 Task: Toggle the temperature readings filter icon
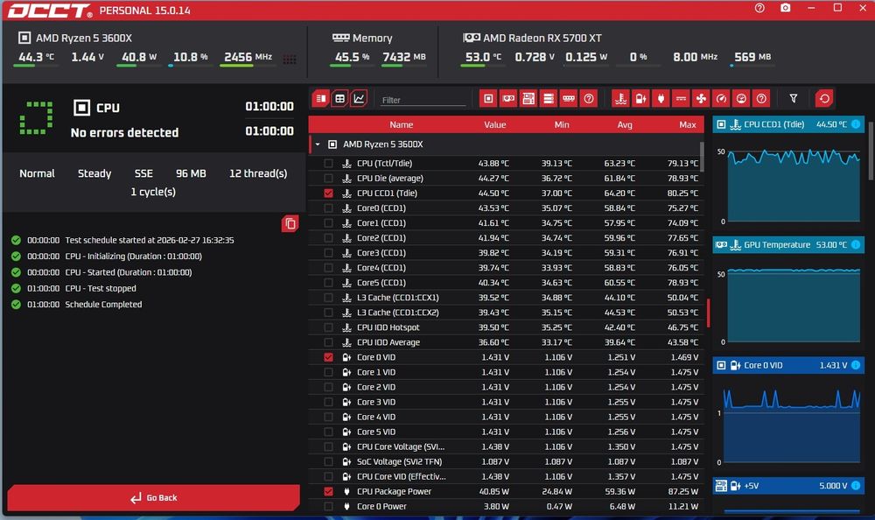pyautogui.click(x=620, y=99)
